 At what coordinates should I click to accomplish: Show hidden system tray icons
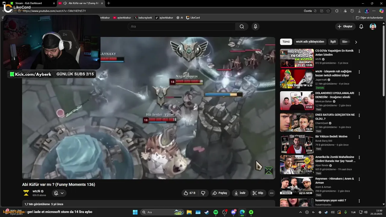301,212
